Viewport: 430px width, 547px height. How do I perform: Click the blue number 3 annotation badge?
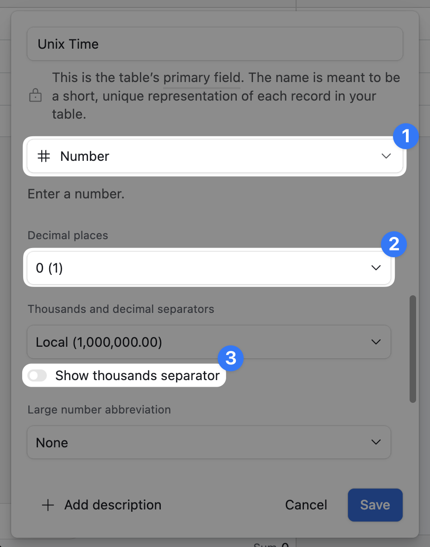(x=231, y=358)
